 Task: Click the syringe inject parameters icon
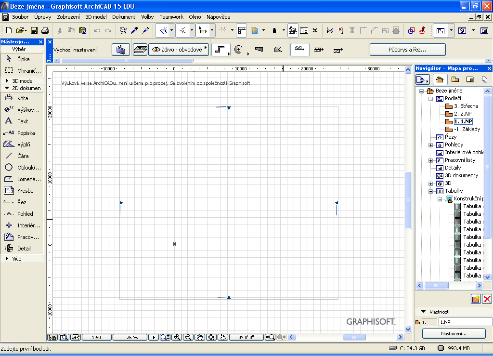145,30
